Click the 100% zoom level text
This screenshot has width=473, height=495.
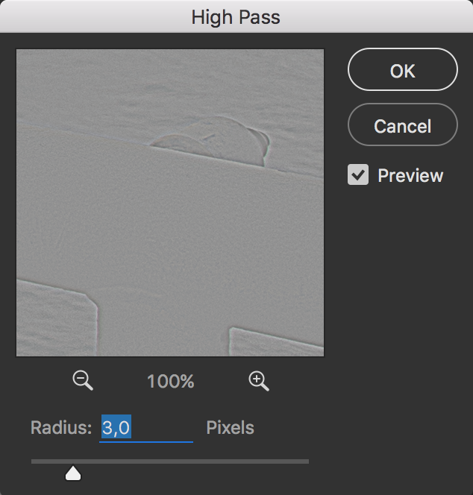click(170, 382)
